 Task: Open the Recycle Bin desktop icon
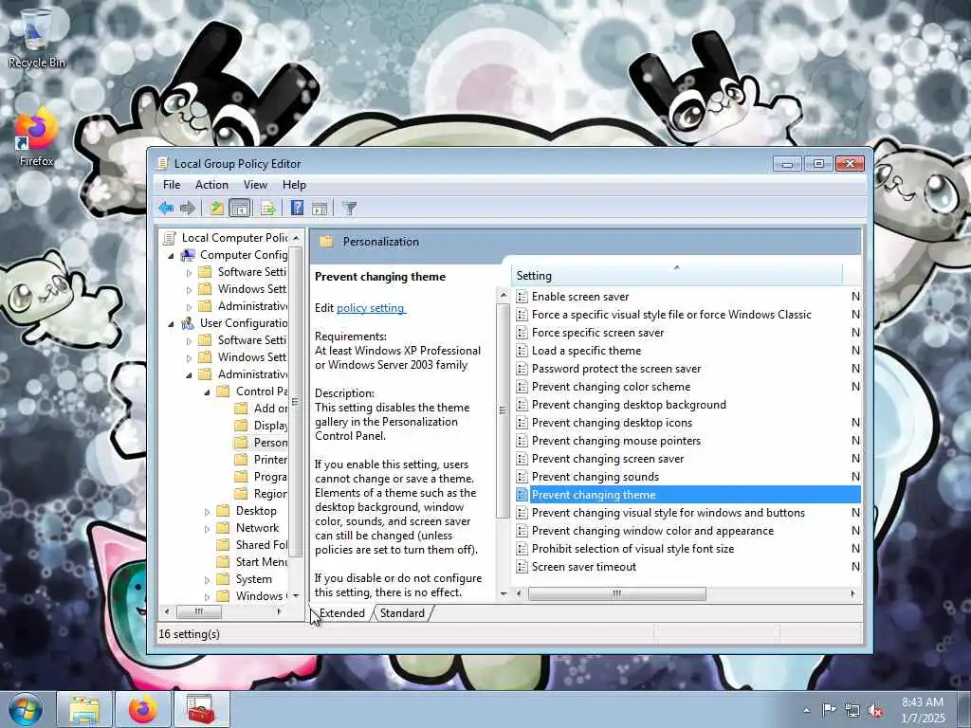click(37, 38)
